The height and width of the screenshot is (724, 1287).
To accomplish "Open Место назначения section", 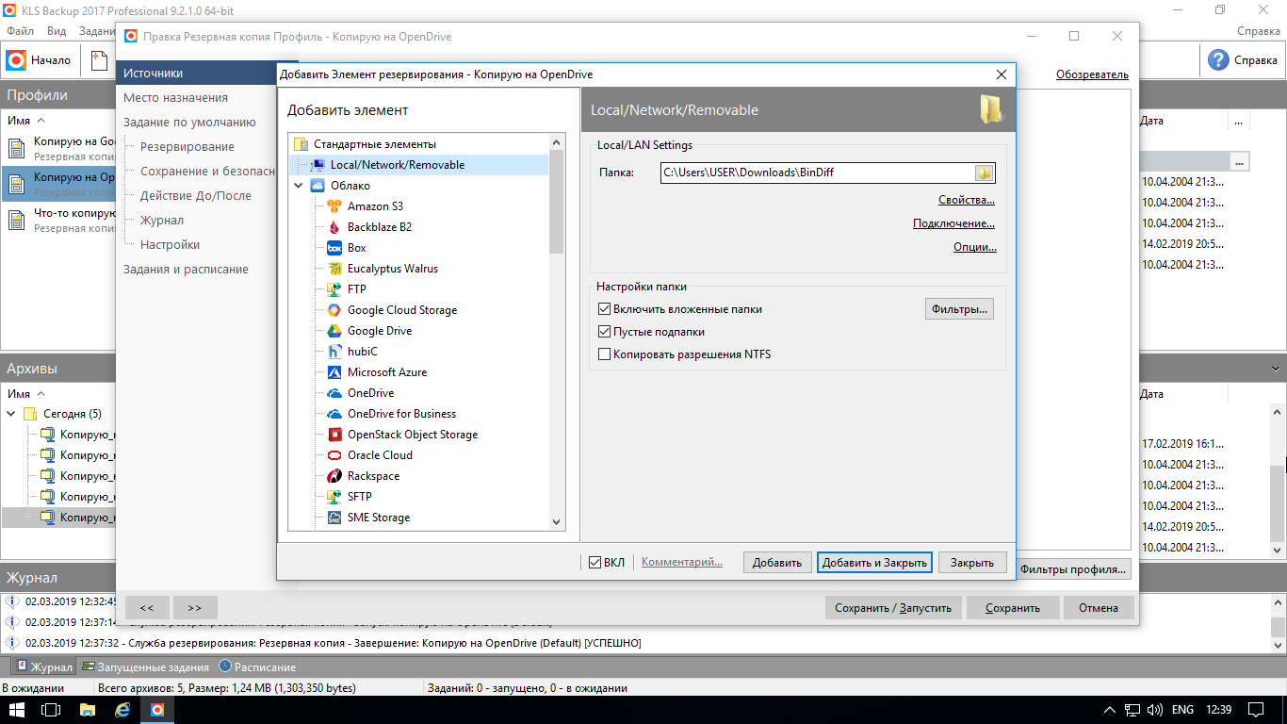I will click(x=175, y=98).
